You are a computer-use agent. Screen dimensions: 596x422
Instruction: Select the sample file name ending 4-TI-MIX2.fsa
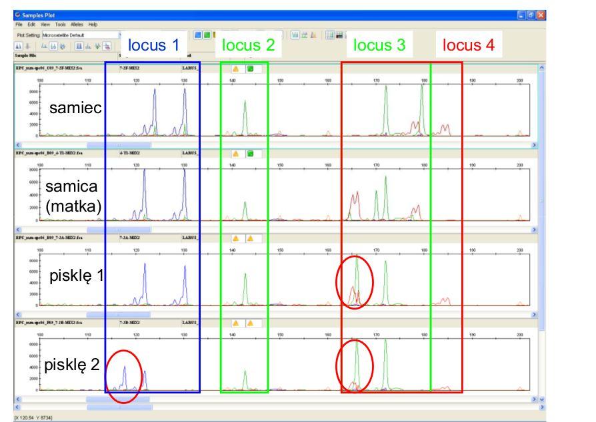49,153
